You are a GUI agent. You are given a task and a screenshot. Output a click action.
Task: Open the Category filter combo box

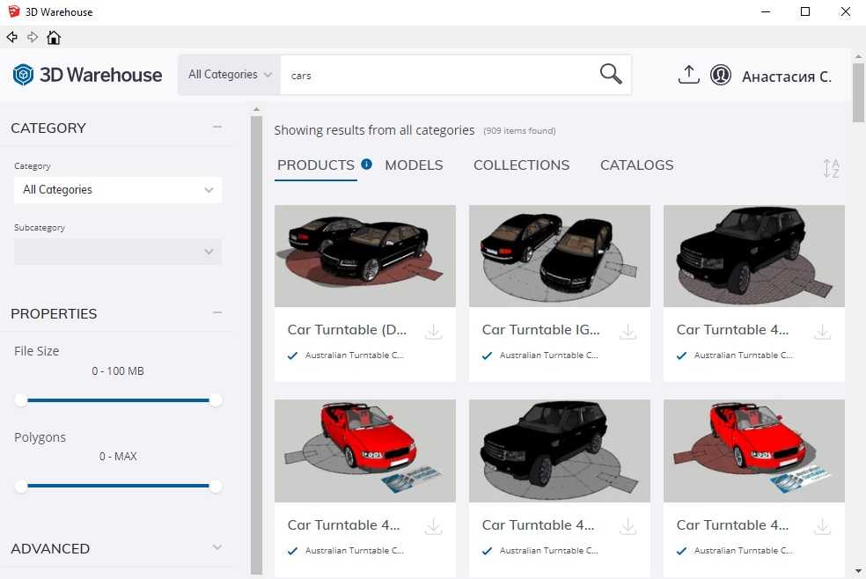pos(118,189)
